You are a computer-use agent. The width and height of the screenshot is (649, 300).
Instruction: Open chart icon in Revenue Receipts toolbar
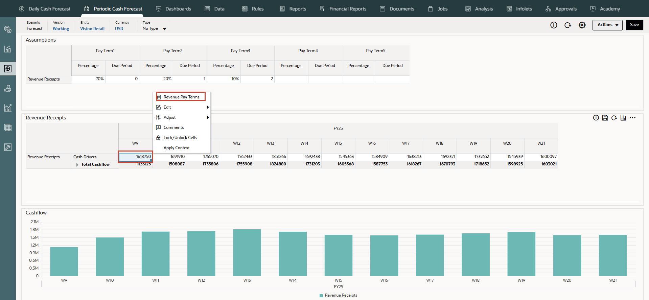tap(623, 118)
